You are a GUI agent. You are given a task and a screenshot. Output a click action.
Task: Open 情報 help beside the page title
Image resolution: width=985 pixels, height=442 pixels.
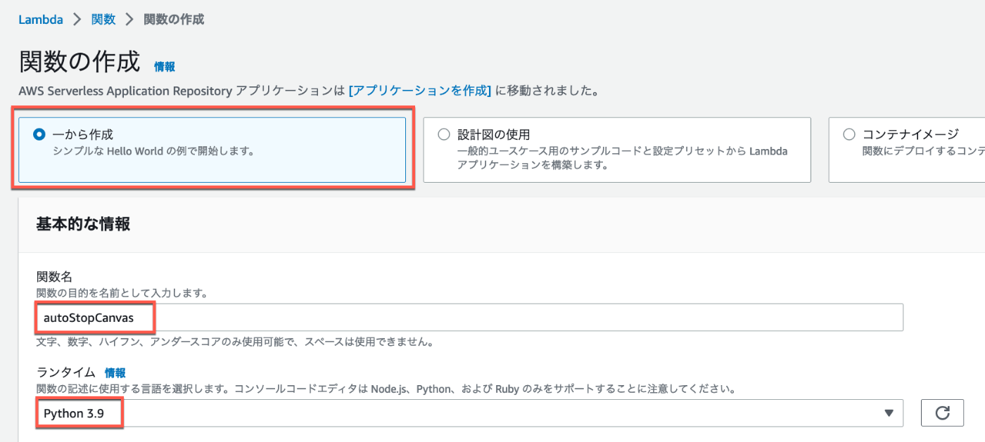(x=164, y=67)
